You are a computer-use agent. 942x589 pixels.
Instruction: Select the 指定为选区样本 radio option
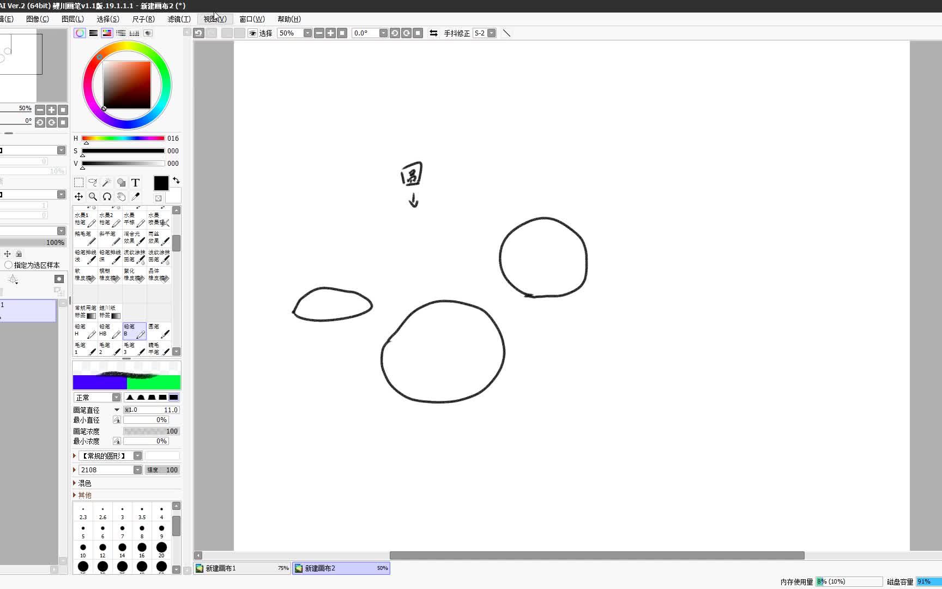point(8,265)
